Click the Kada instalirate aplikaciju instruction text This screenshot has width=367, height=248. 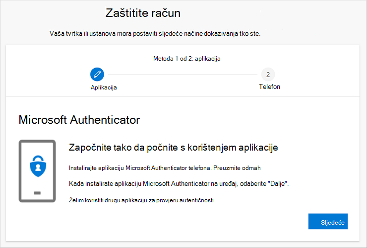click(x=179, y=184)
